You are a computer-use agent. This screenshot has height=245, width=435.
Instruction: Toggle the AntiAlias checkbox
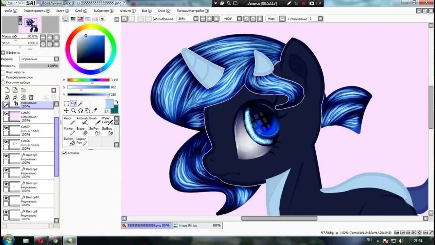tap(65, 153)
